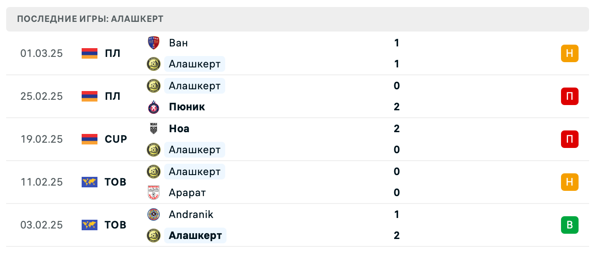Select the Алашкерт club logo in the first match
Image resolution: width=597 pixels, height=253 pixels.
(x=153, y=64)
